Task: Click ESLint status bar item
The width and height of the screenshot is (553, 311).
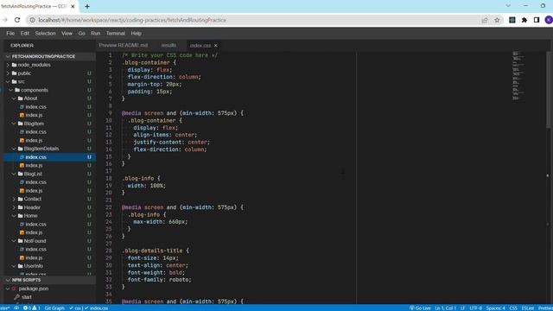Action: [x=528, y=308]
